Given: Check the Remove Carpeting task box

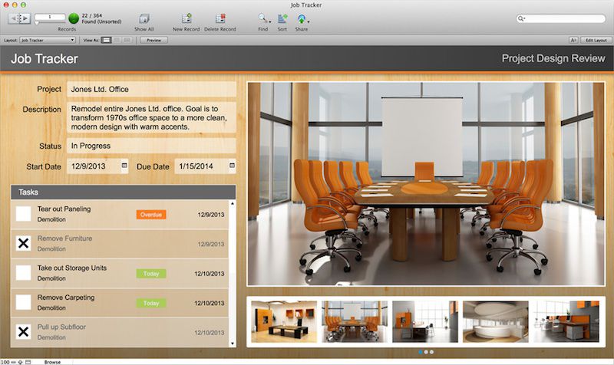Looking at the screenshot, I should [x=24, y=302].
